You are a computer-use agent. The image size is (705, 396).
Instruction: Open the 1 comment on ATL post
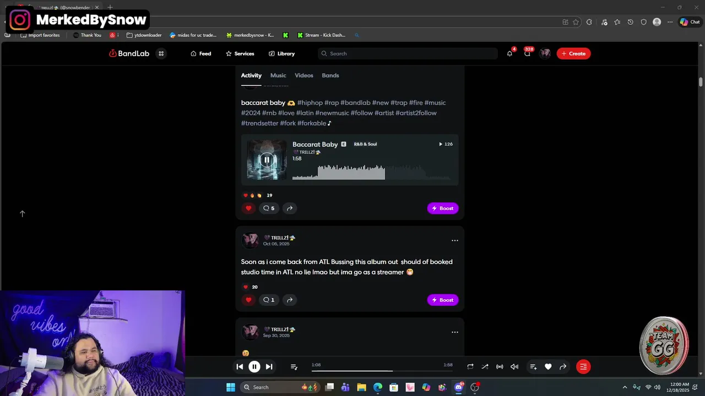tap(269, 300)
